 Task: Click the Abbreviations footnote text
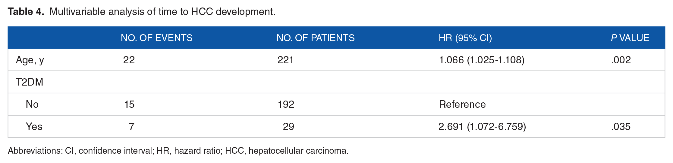[178, 151]
